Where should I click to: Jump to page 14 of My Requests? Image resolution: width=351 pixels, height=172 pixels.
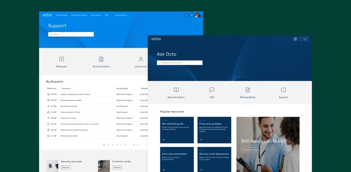pyautogui.click(x=134, y=145)
